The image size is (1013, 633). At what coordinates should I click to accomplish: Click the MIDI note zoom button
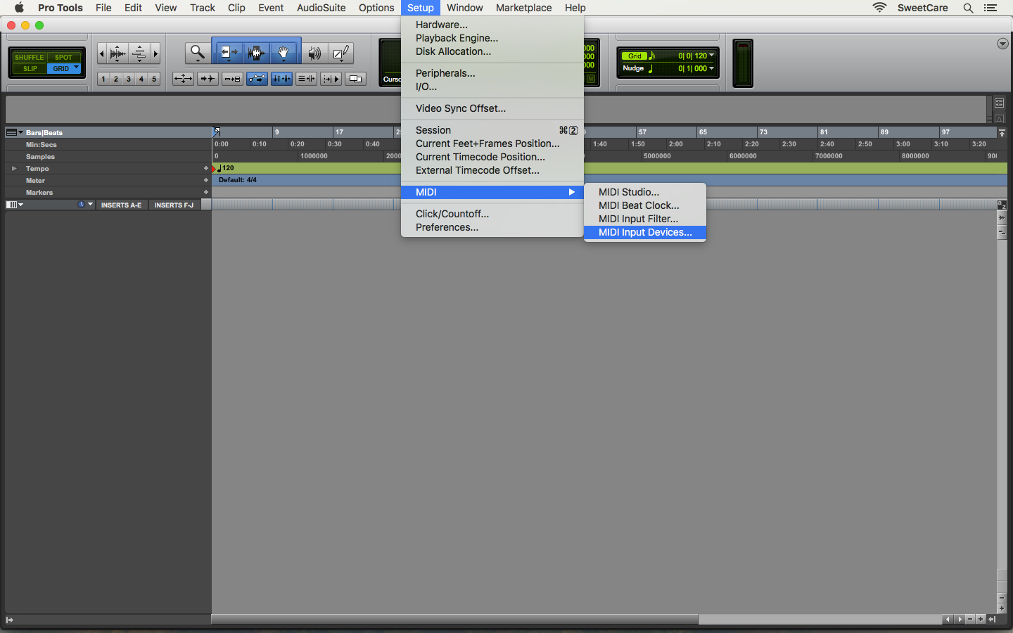pyautogui.click(x=139, y=53)
